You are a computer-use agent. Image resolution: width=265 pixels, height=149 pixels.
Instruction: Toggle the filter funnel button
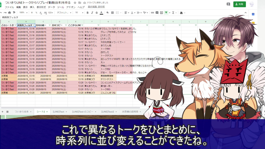pyautogui.click(x=166, y=13)
